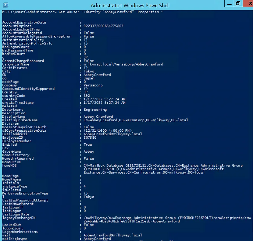The width and height of the screenshot is (253, 241).
Task: Select accountExpires value 9223372036854775807
Action: coord(104,26)
